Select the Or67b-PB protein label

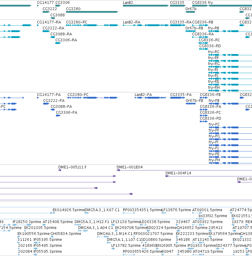[x=194, y=101]
